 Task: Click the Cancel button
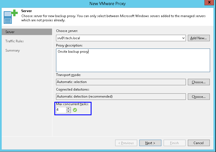pyautogui.click(x=199, y=143)
